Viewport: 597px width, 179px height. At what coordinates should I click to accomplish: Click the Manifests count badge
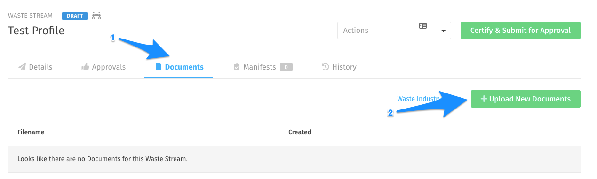tap(286, 67)
